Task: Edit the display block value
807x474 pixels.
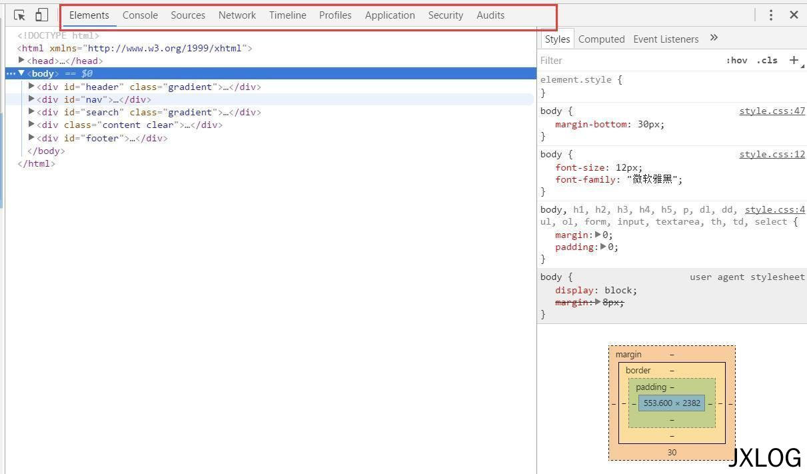Action: 619,290
